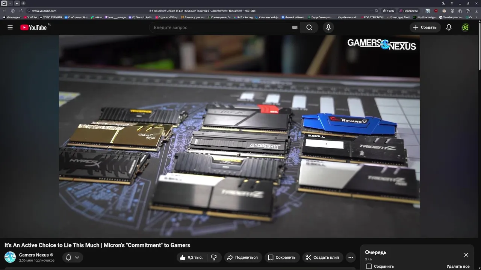This screenshot has height=270, width=481.
Task: Select the active YouTube tab with speaker
Action: (x=4, y=3)
